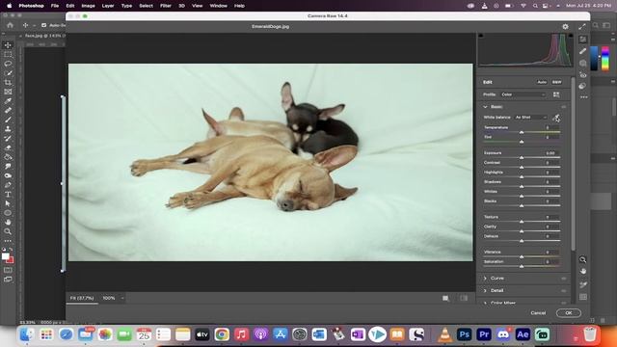The height and width of the screenshot is (347, 617).
Task: Expand the Color Mixer panel section
Action: point(485,303)
